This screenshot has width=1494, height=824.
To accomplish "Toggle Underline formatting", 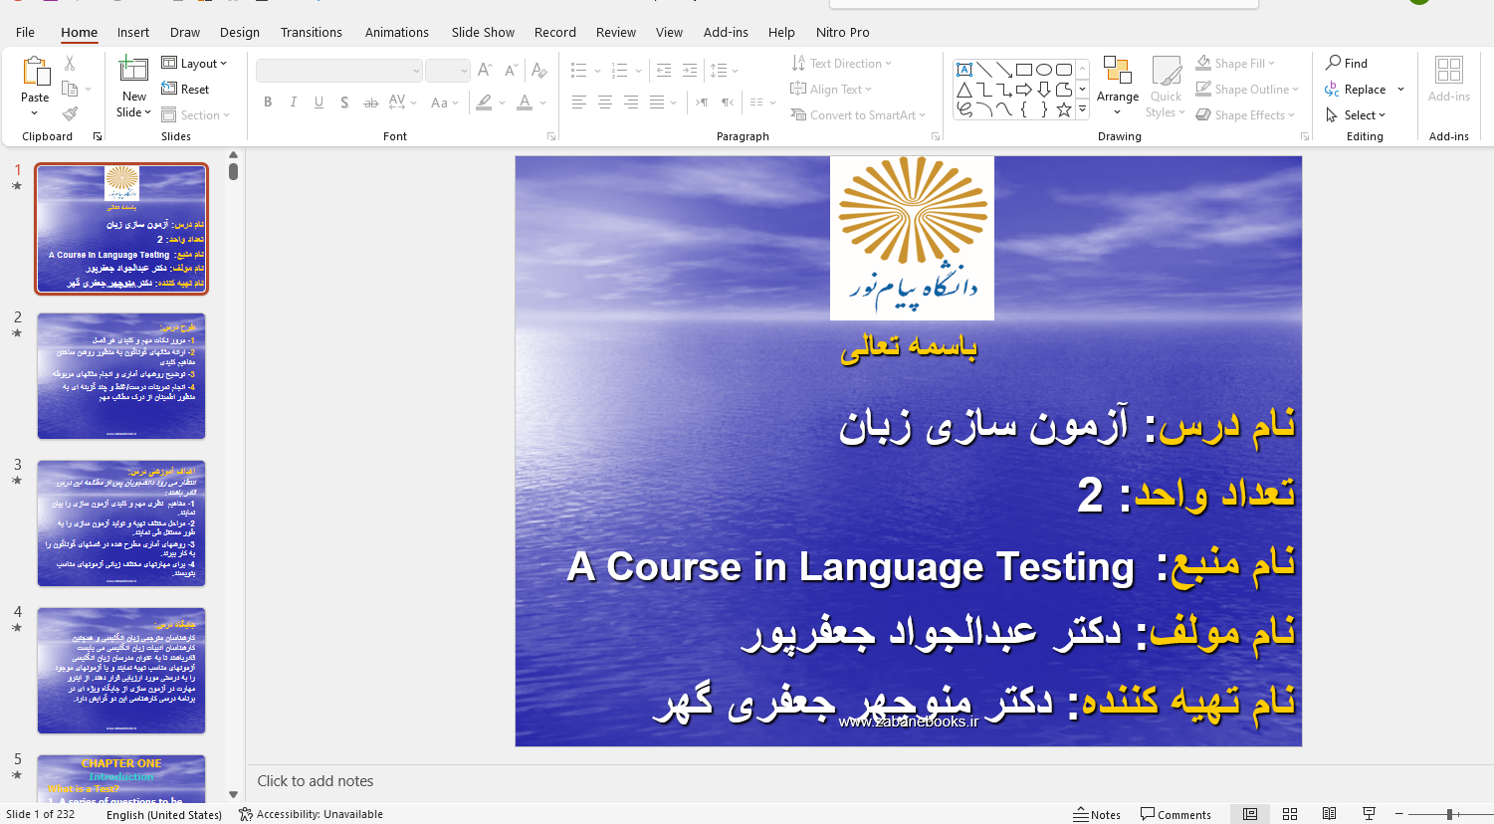I will [319, 103].
